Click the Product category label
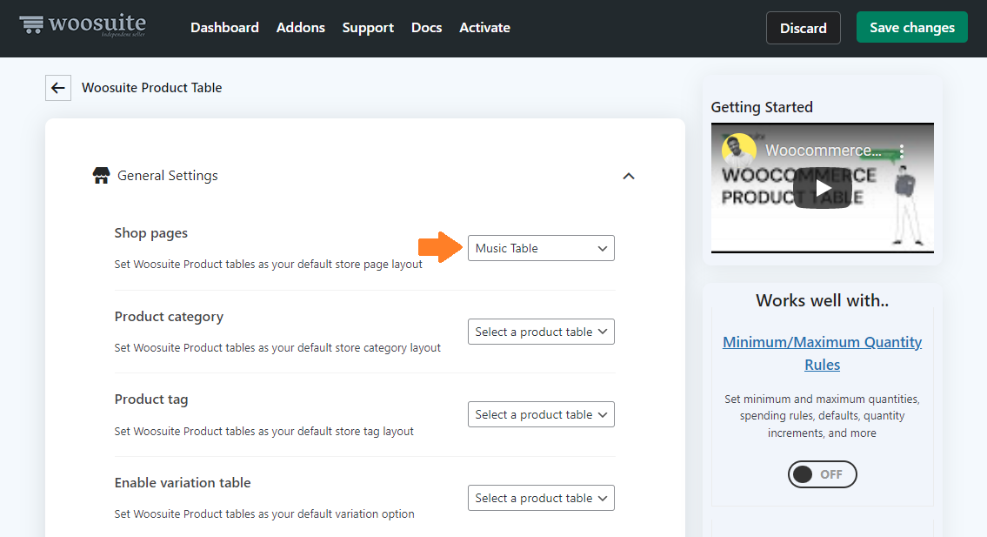This screenshot has width=987, height=537. pyautogui.click(x=169, y=317)
